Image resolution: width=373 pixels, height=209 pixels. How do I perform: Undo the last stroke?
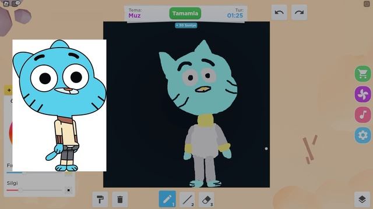pyautogui.click(x=279, y=12)
